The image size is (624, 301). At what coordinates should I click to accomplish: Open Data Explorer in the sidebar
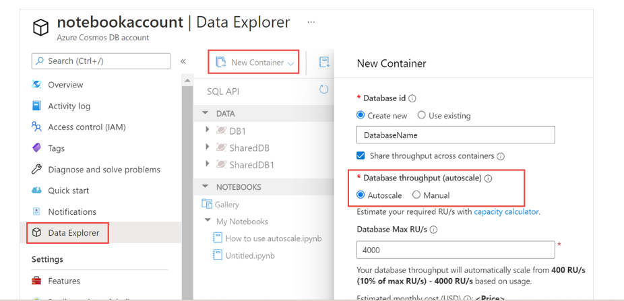(x=73, y=233)
